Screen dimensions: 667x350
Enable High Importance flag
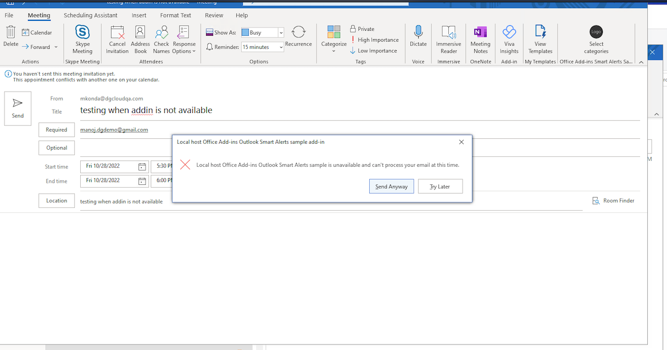[375, 39]
